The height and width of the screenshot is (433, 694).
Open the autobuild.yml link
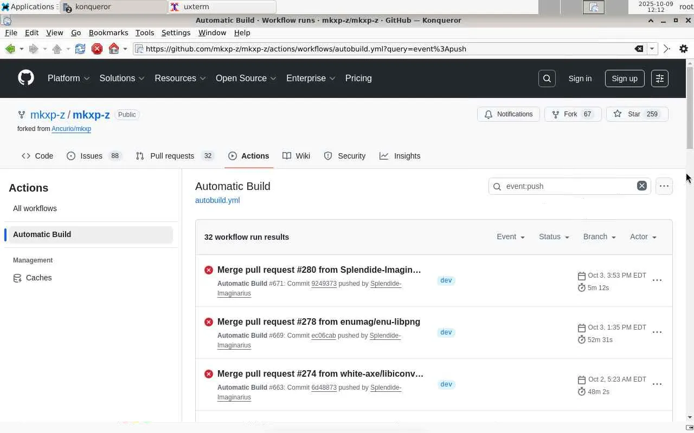(x=217, y=200)
